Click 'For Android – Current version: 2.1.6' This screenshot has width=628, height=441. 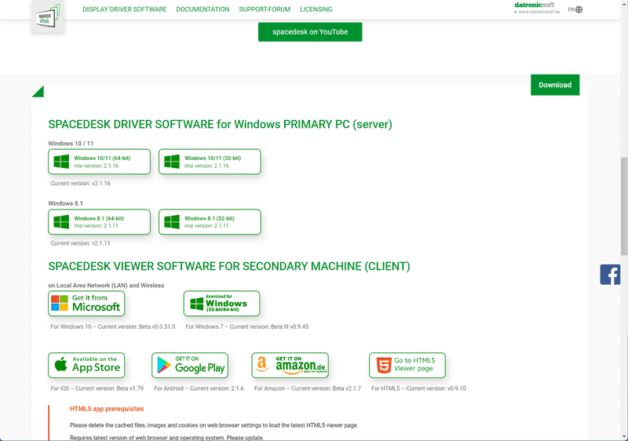(x=199, y=388)
